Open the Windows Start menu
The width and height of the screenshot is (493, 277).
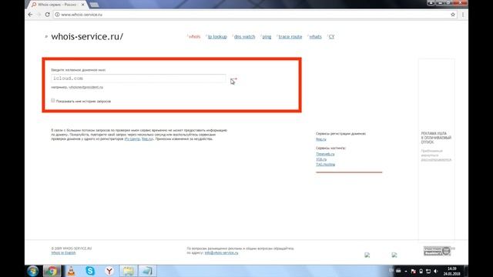pos(32,271)
